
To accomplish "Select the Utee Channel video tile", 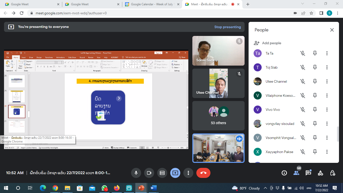I will tap(218, 83).
